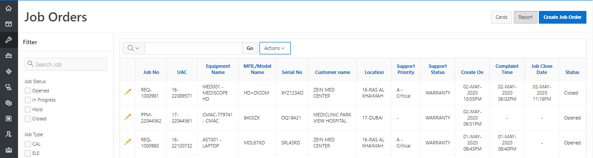Sort by Support Priority column header

pyautogui.click(x=406, y=69)
